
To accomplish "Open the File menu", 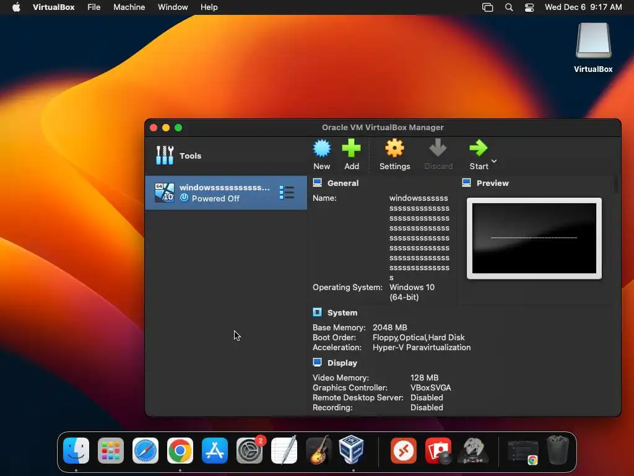I will (x=94, y=7).
